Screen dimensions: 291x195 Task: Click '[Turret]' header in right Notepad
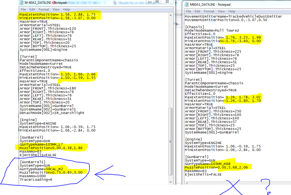coord(194,80)
